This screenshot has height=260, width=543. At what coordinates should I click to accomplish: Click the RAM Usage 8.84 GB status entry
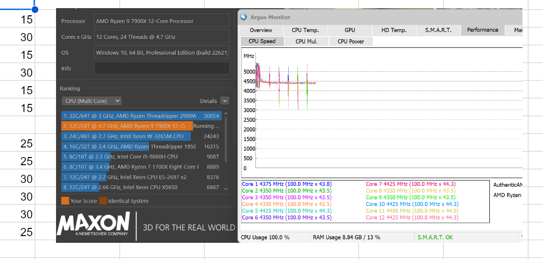coord(346,237)
